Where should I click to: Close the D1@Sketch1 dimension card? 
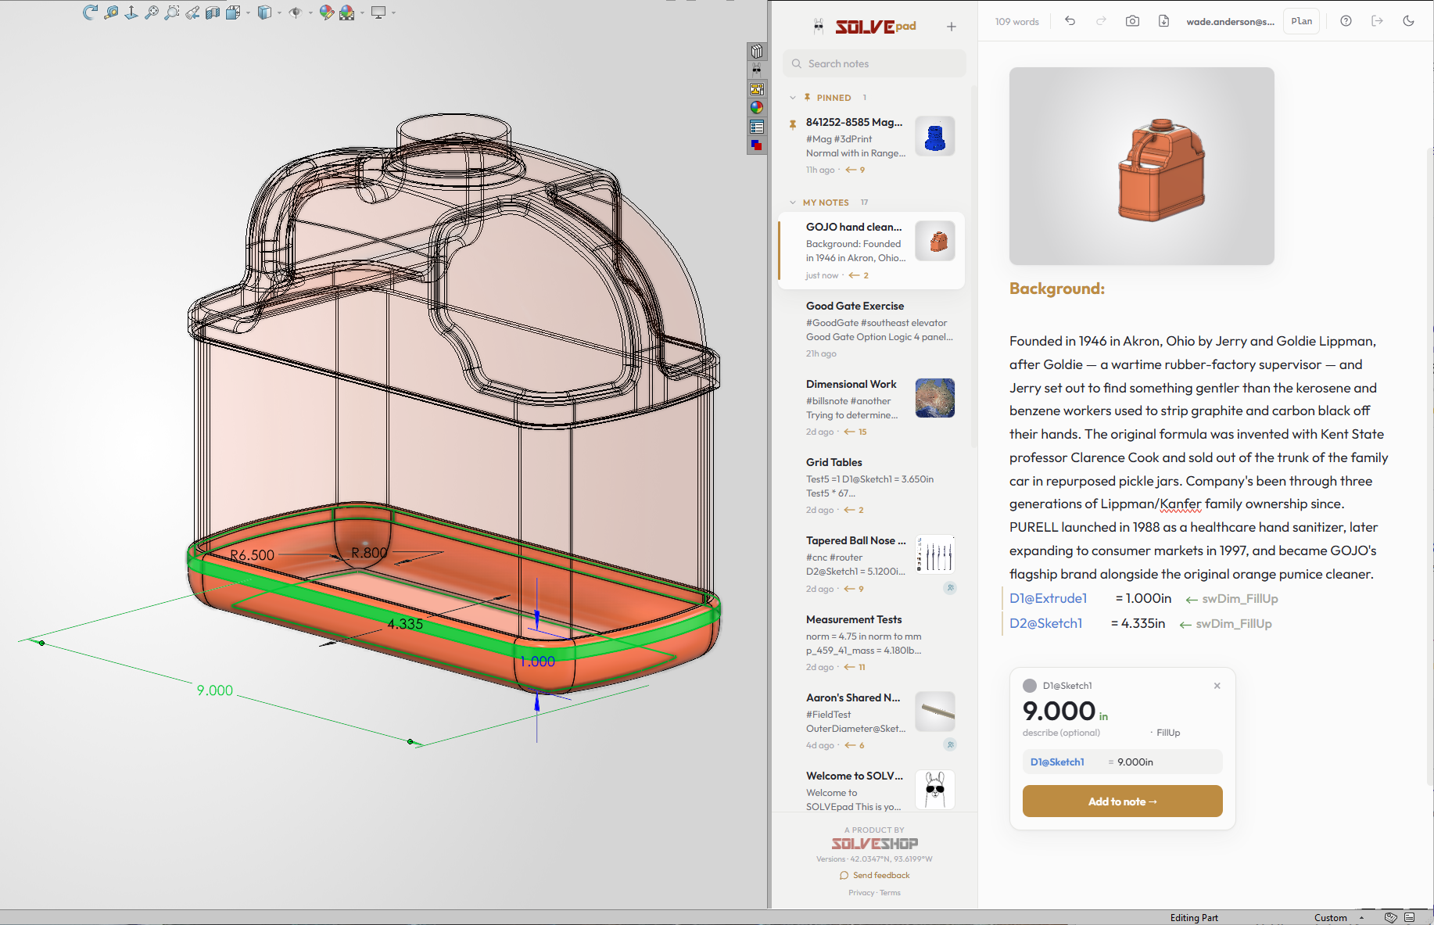pyautogui.click(x=1217, y=686)
